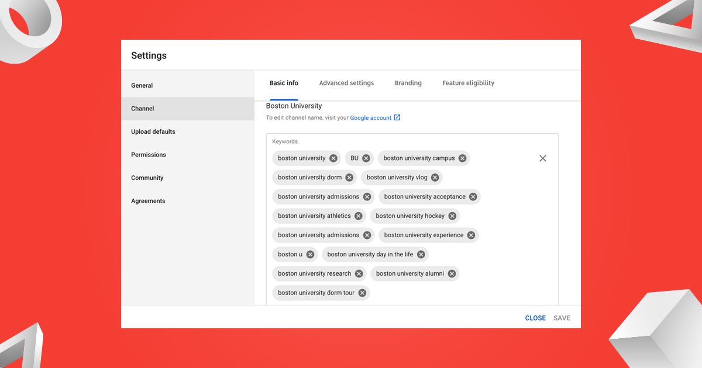Remove the 'boston university hockey' keyword
702x368 pixels.
(452, 216)
